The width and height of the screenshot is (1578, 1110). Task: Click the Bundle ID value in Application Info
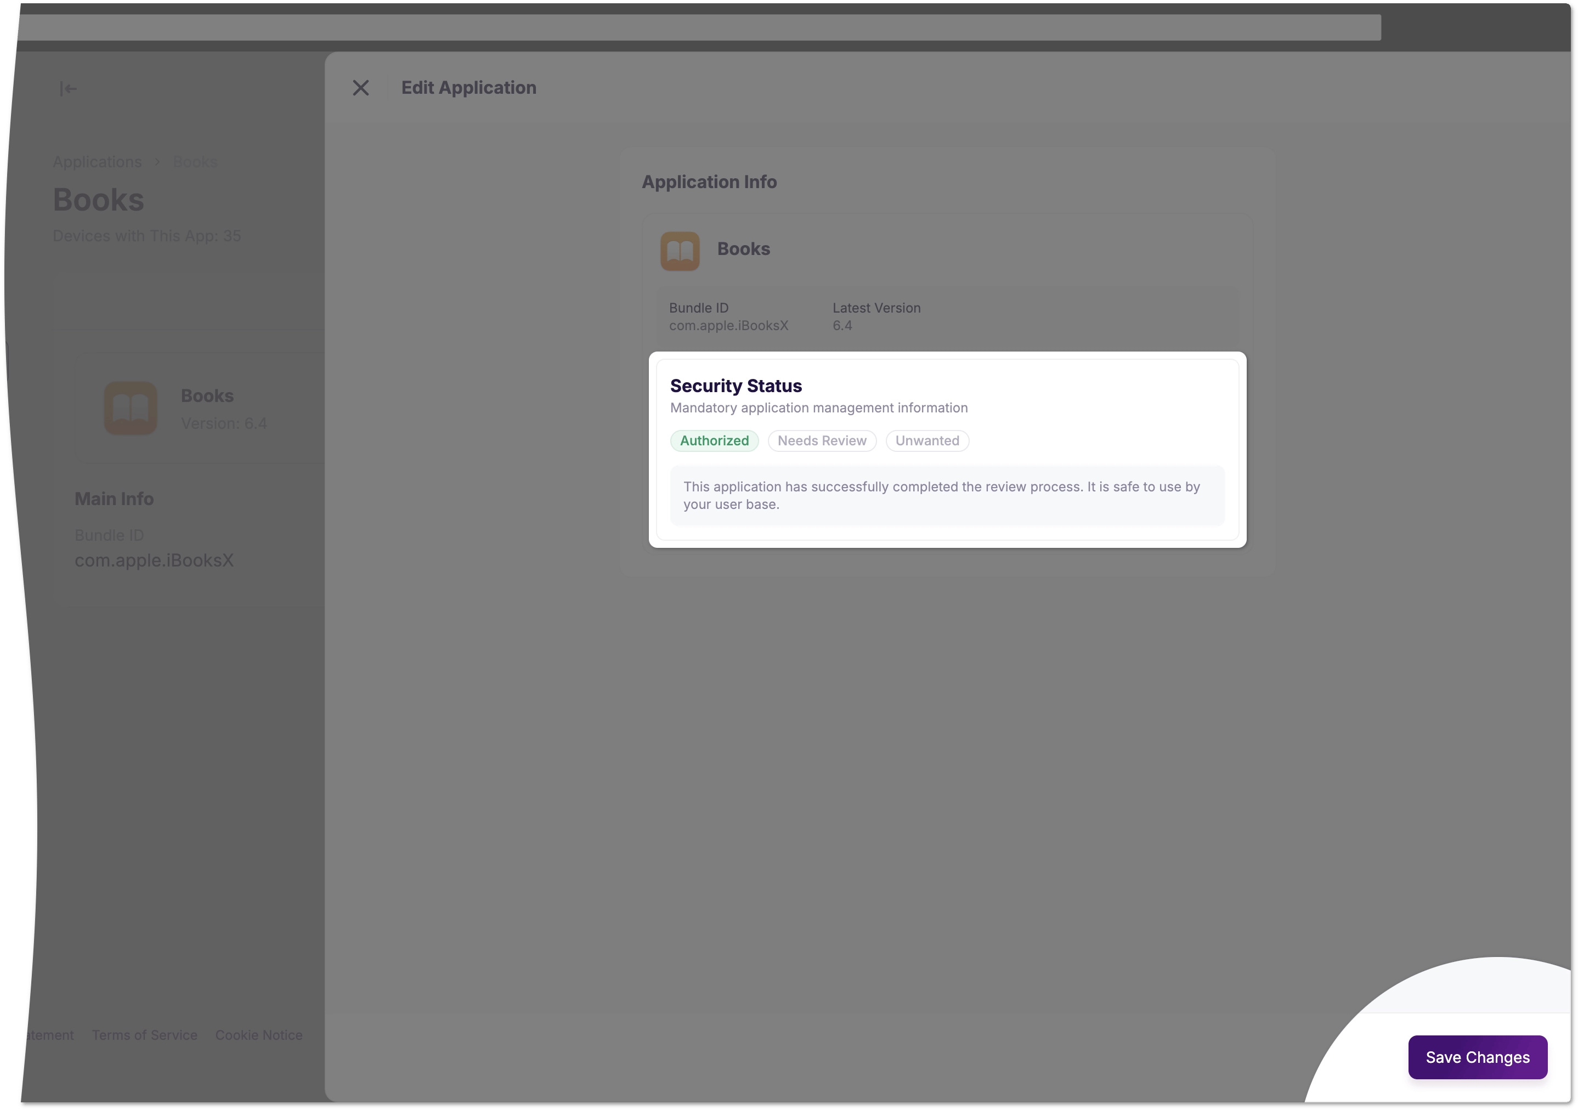coord(728,326)
